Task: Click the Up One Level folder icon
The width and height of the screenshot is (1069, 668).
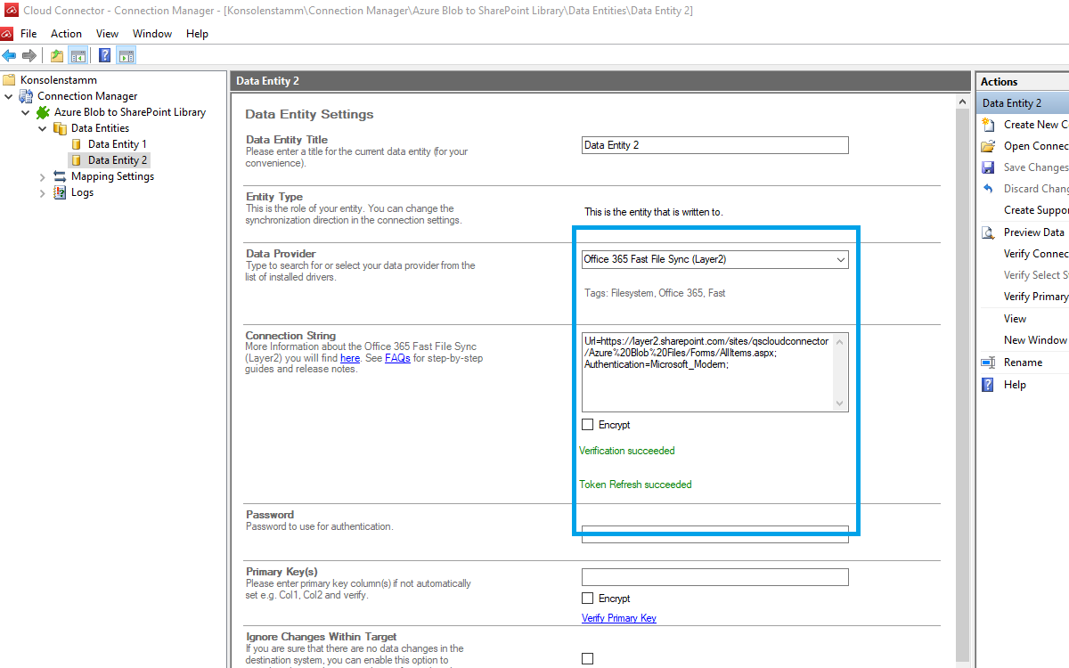Action: [x=57, y=56]
